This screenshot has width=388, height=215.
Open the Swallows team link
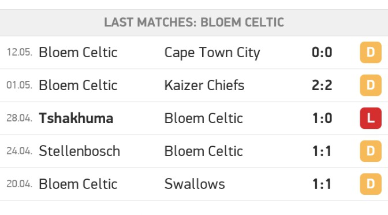pyautogui.click(x=195, y=184)
